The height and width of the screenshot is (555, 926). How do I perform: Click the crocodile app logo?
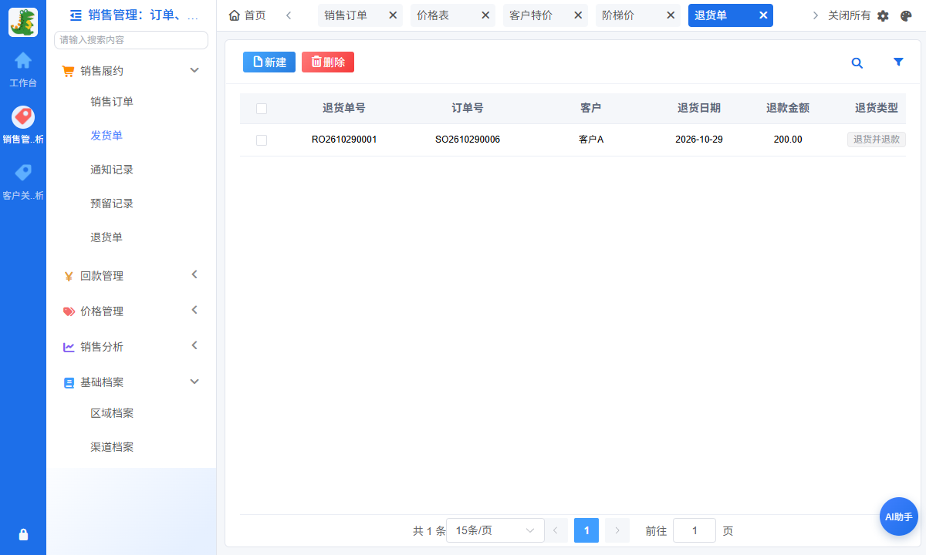tap(23, 22)
